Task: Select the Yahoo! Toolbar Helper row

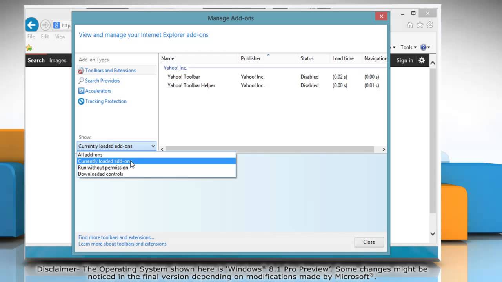Action: (191, 85)
